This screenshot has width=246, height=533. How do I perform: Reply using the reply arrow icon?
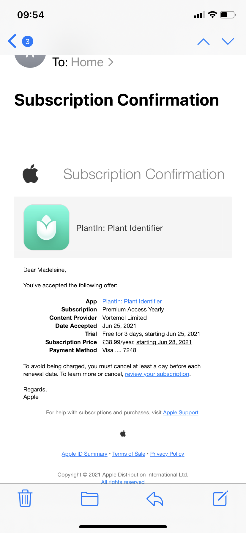155,499
